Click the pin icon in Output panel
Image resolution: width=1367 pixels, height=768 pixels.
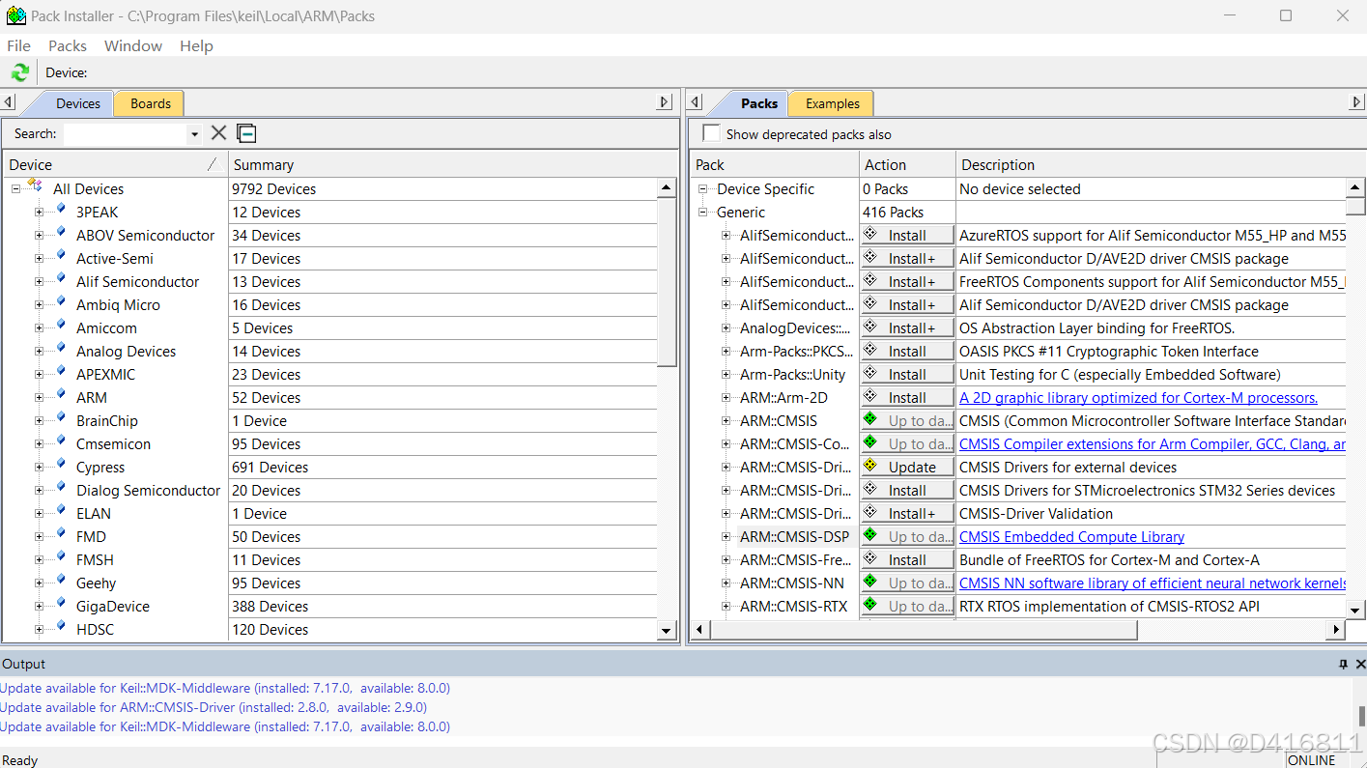point(1343,664)
